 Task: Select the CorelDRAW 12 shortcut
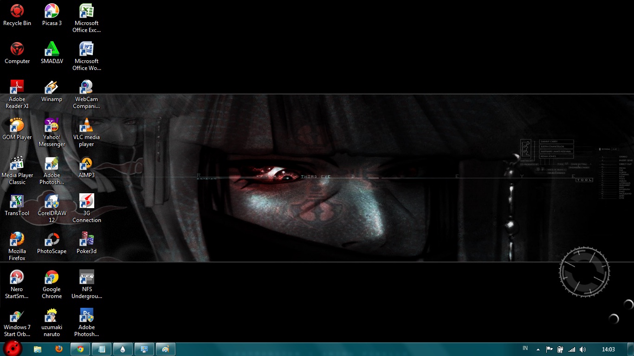pos(52,209)
